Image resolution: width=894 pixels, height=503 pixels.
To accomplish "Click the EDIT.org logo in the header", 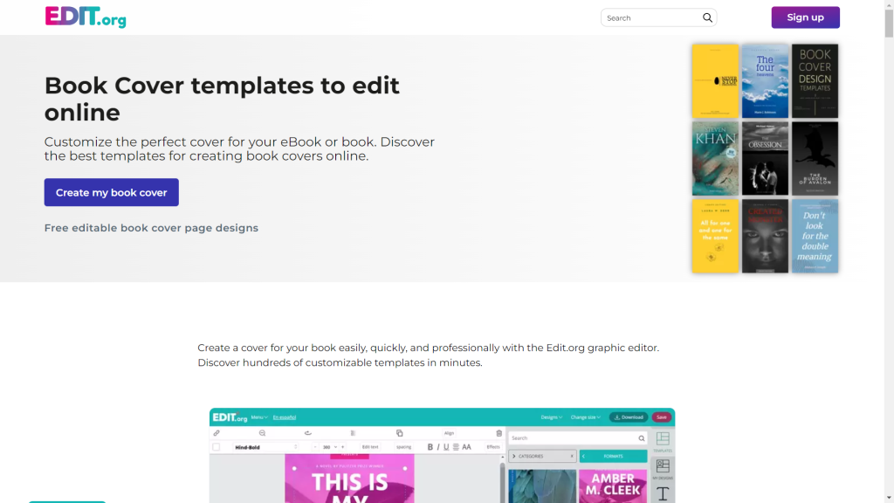I will tap(86, 17).
